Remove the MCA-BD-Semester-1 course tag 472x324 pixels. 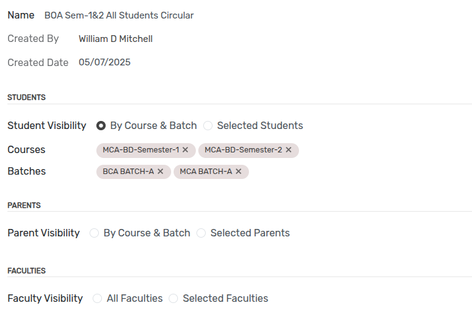coord(185,150)
